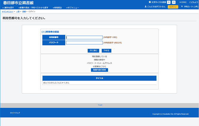The width and height of the screenshot is (199, 126).
Task: Click the こんにちはゲストさん greeting text
Action: click(156, 7)
